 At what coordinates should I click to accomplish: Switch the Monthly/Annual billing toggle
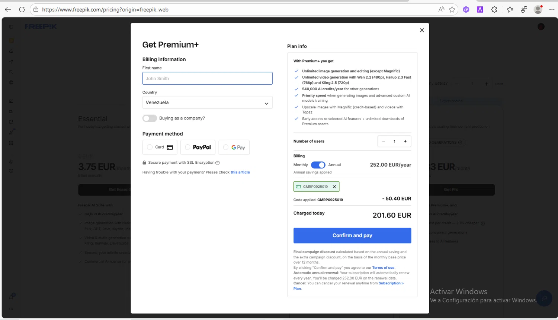(318, 165)
